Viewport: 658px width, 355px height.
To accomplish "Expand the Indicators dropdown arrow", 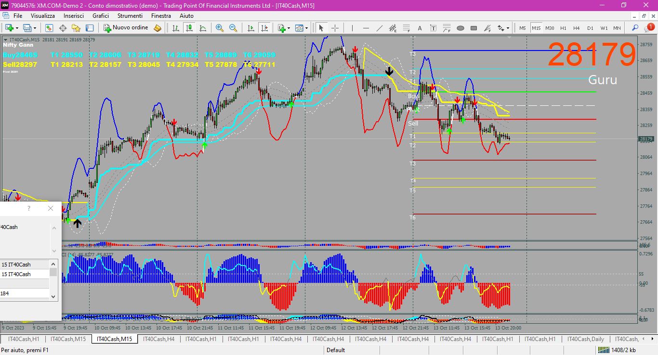I will (x=289, y=28).
